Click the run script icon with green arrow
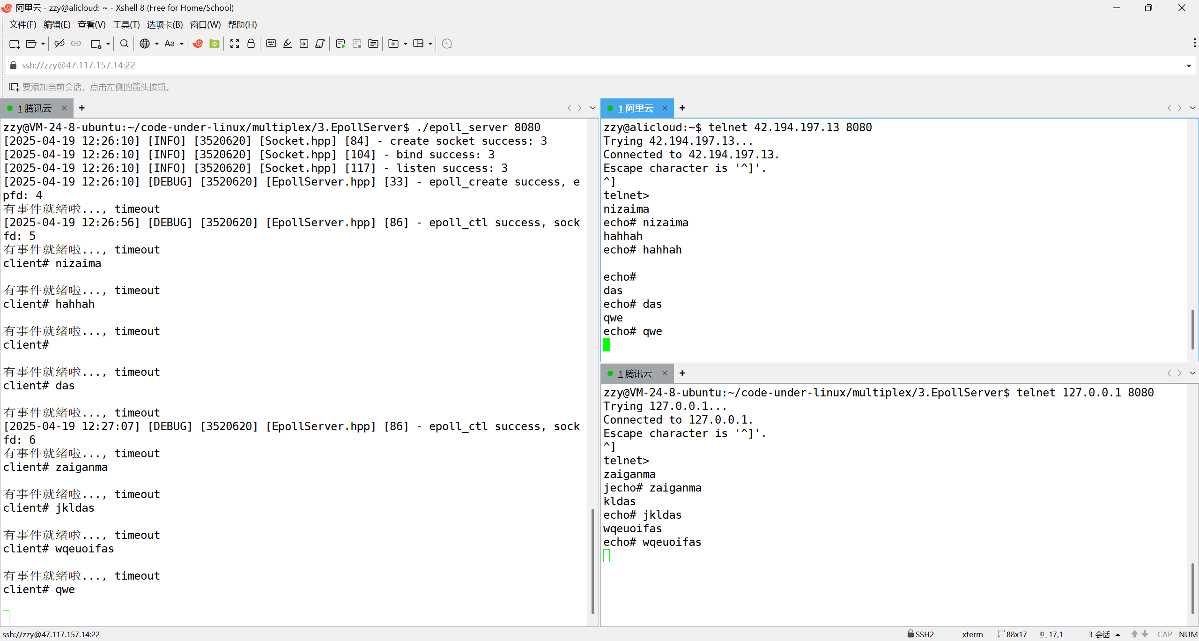 [340, 44]
